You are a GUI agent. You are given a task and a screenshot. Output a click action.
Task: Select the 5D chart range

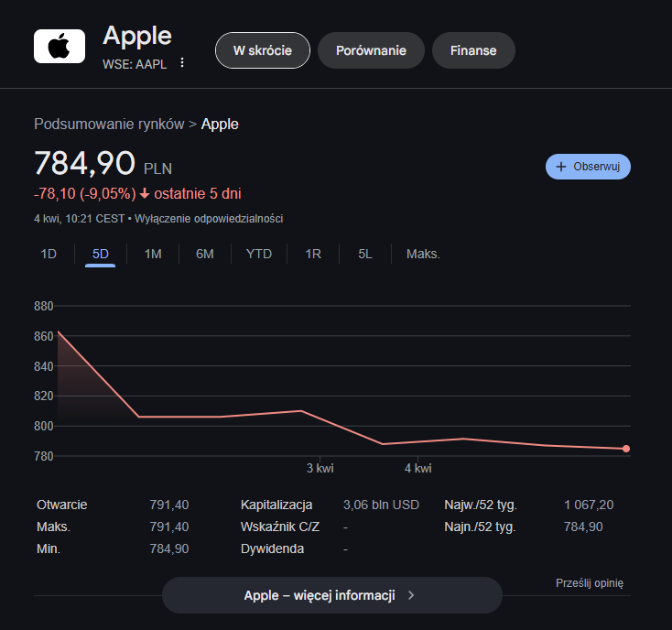pos(101,255)
